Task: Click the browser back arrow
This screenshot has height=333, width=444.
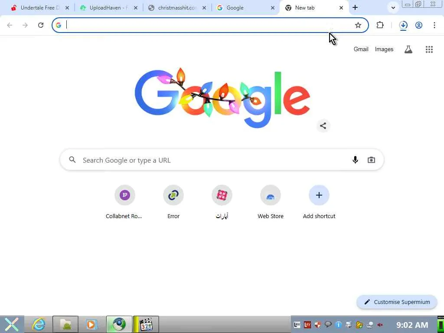Action: point(10,25)
